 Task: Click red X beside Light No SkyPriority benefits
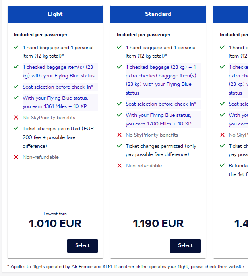pos(16,118)
